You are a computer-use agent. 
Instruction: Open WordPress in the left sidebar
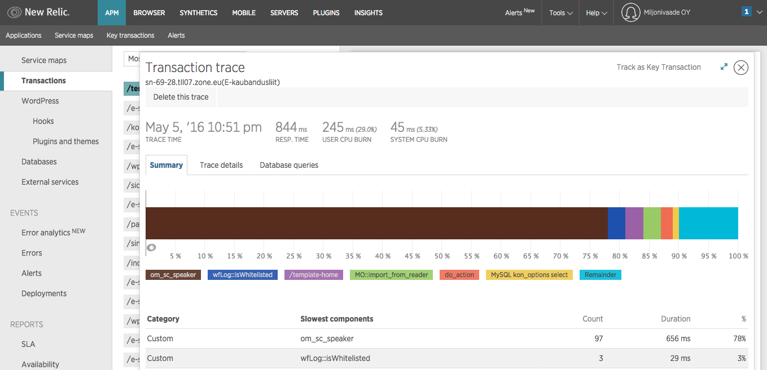(40, 101)
